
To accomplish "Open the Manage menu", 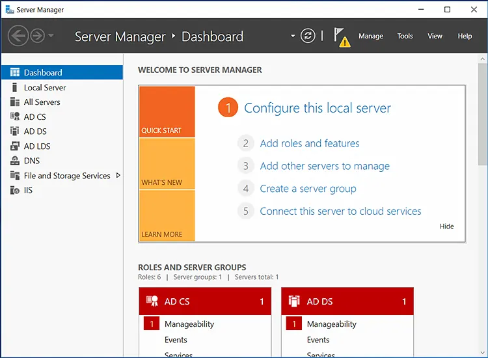I will pos(371,36).
